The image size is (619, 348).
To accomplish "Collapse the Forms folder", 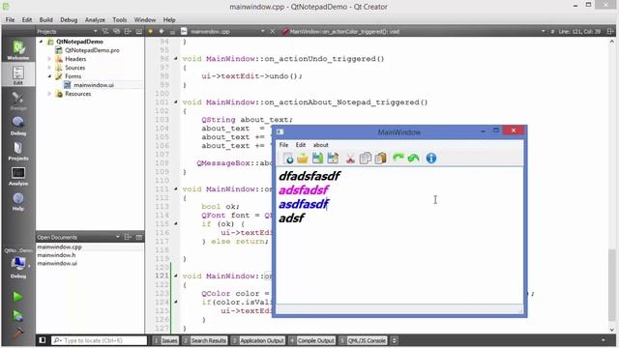I will coord(49,76).
